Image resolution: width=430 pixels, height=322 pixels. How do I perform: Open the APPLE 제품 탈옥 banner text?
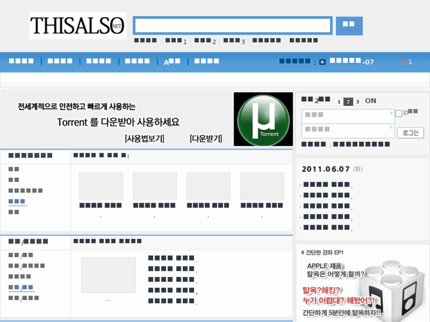pos(335,270)
